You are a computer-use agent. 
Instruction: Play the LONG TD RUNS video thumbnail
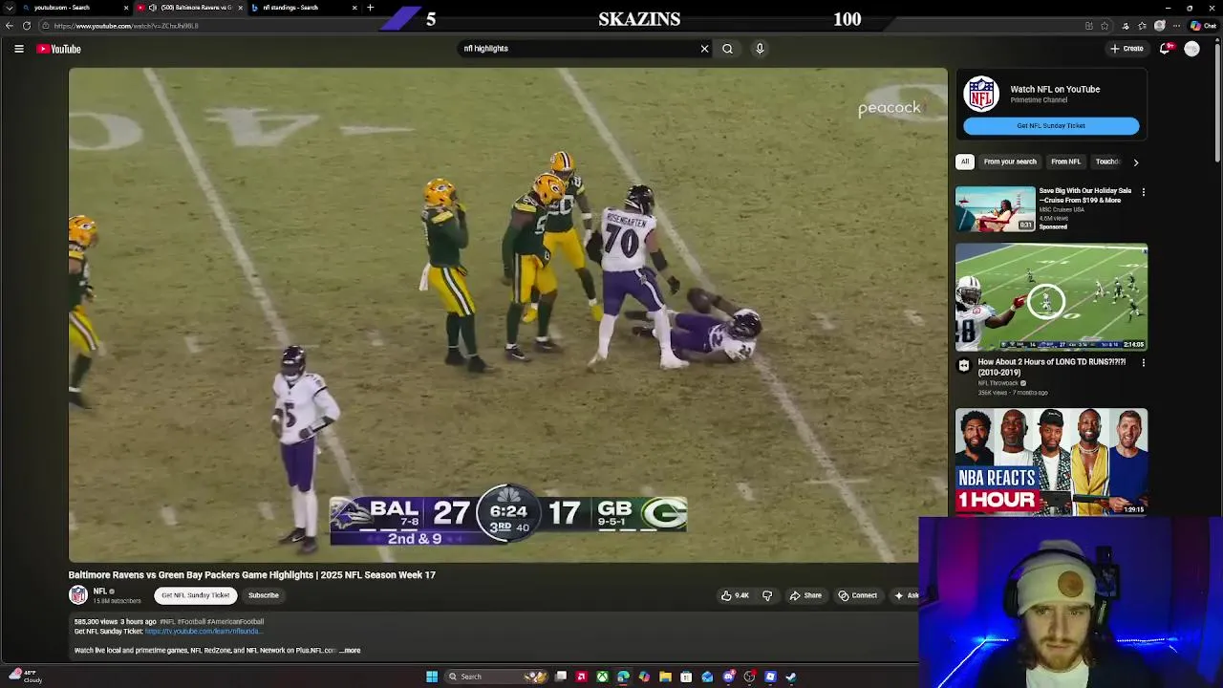point(1051,297)
